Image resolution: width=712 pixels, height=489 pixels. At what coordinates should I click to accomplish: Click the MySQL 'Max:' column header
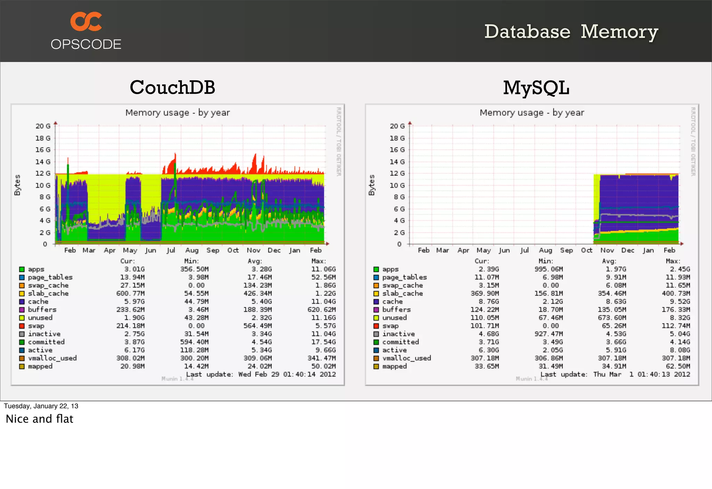pyautogui.click(x=673, y=261)
